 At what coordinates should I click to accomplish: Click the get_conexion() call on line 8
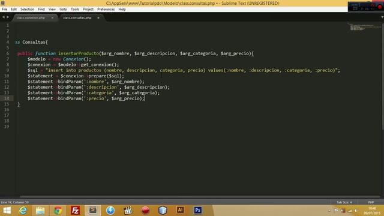click(x=98, y=65)
